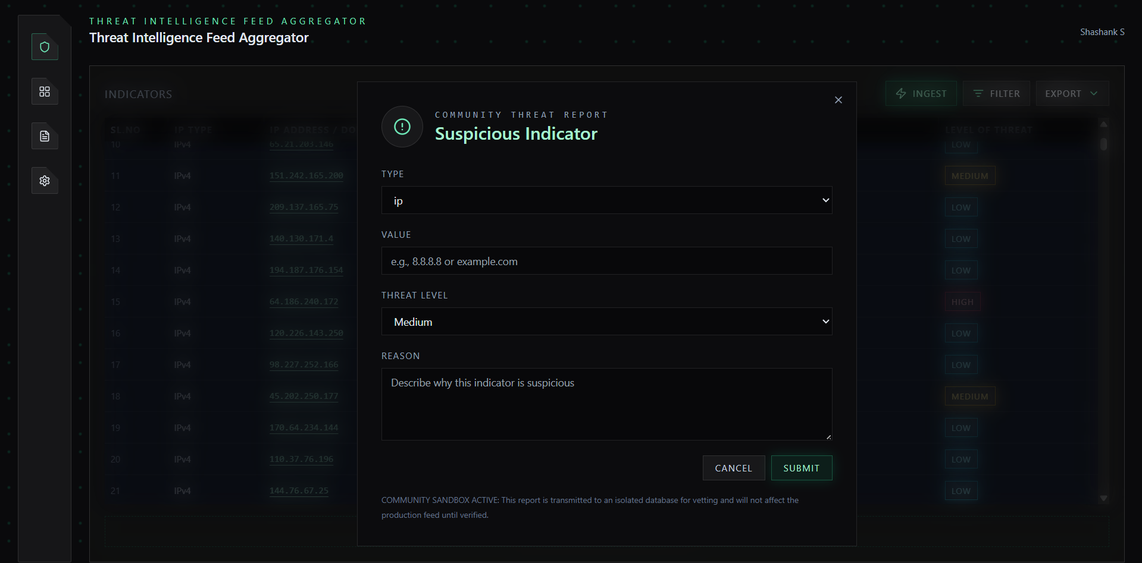Click the lightning icon on Ingest
Viewport: 1142px width, 563px height.
coord(901,93)
